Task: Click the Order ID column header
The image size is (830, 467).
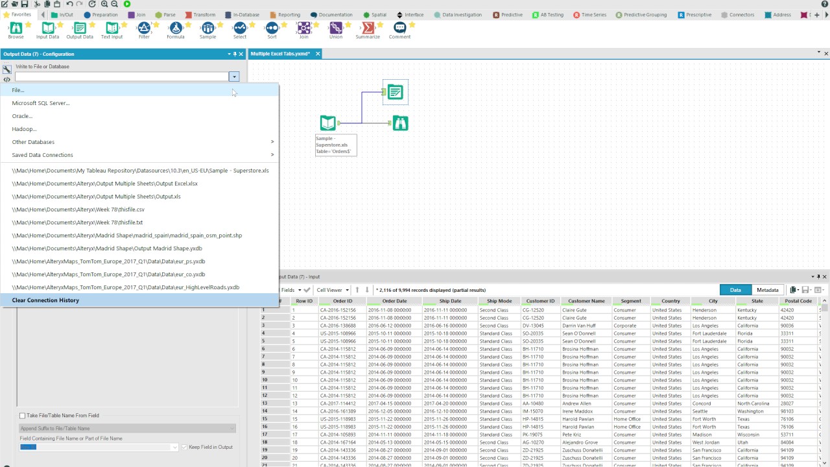Action: (342, 301)
